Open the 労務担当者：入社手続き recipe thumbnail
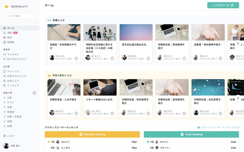The image size is (244, 152). click(x=64, y=87)
